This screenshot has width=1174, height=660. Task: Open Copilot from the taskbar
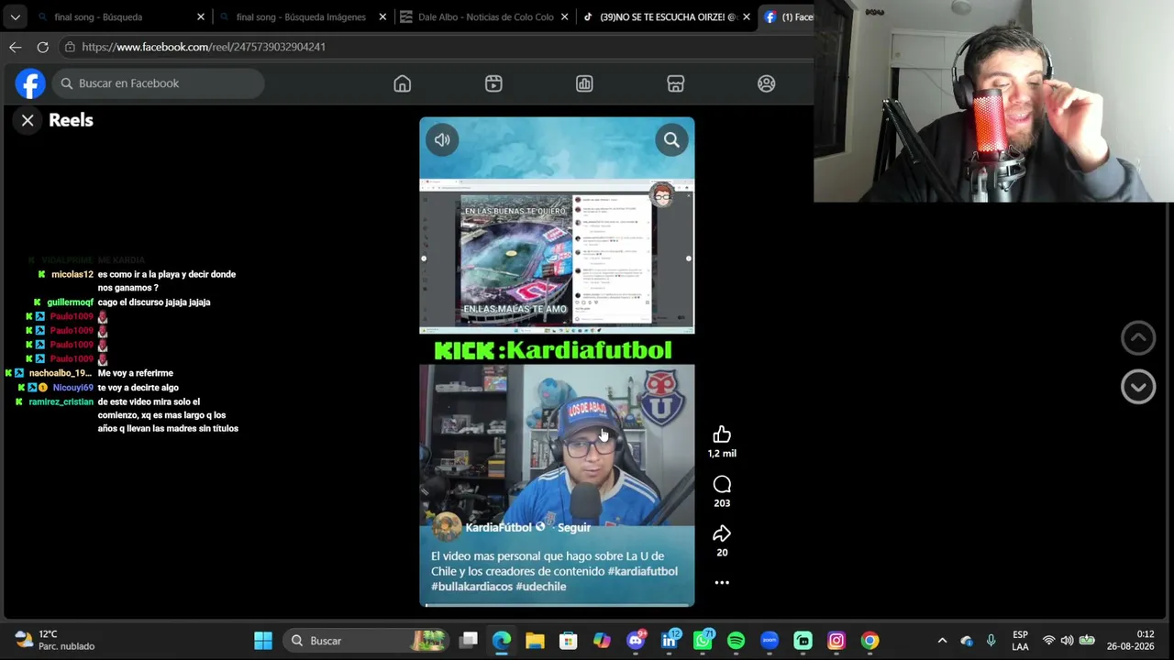coord(602,641)
